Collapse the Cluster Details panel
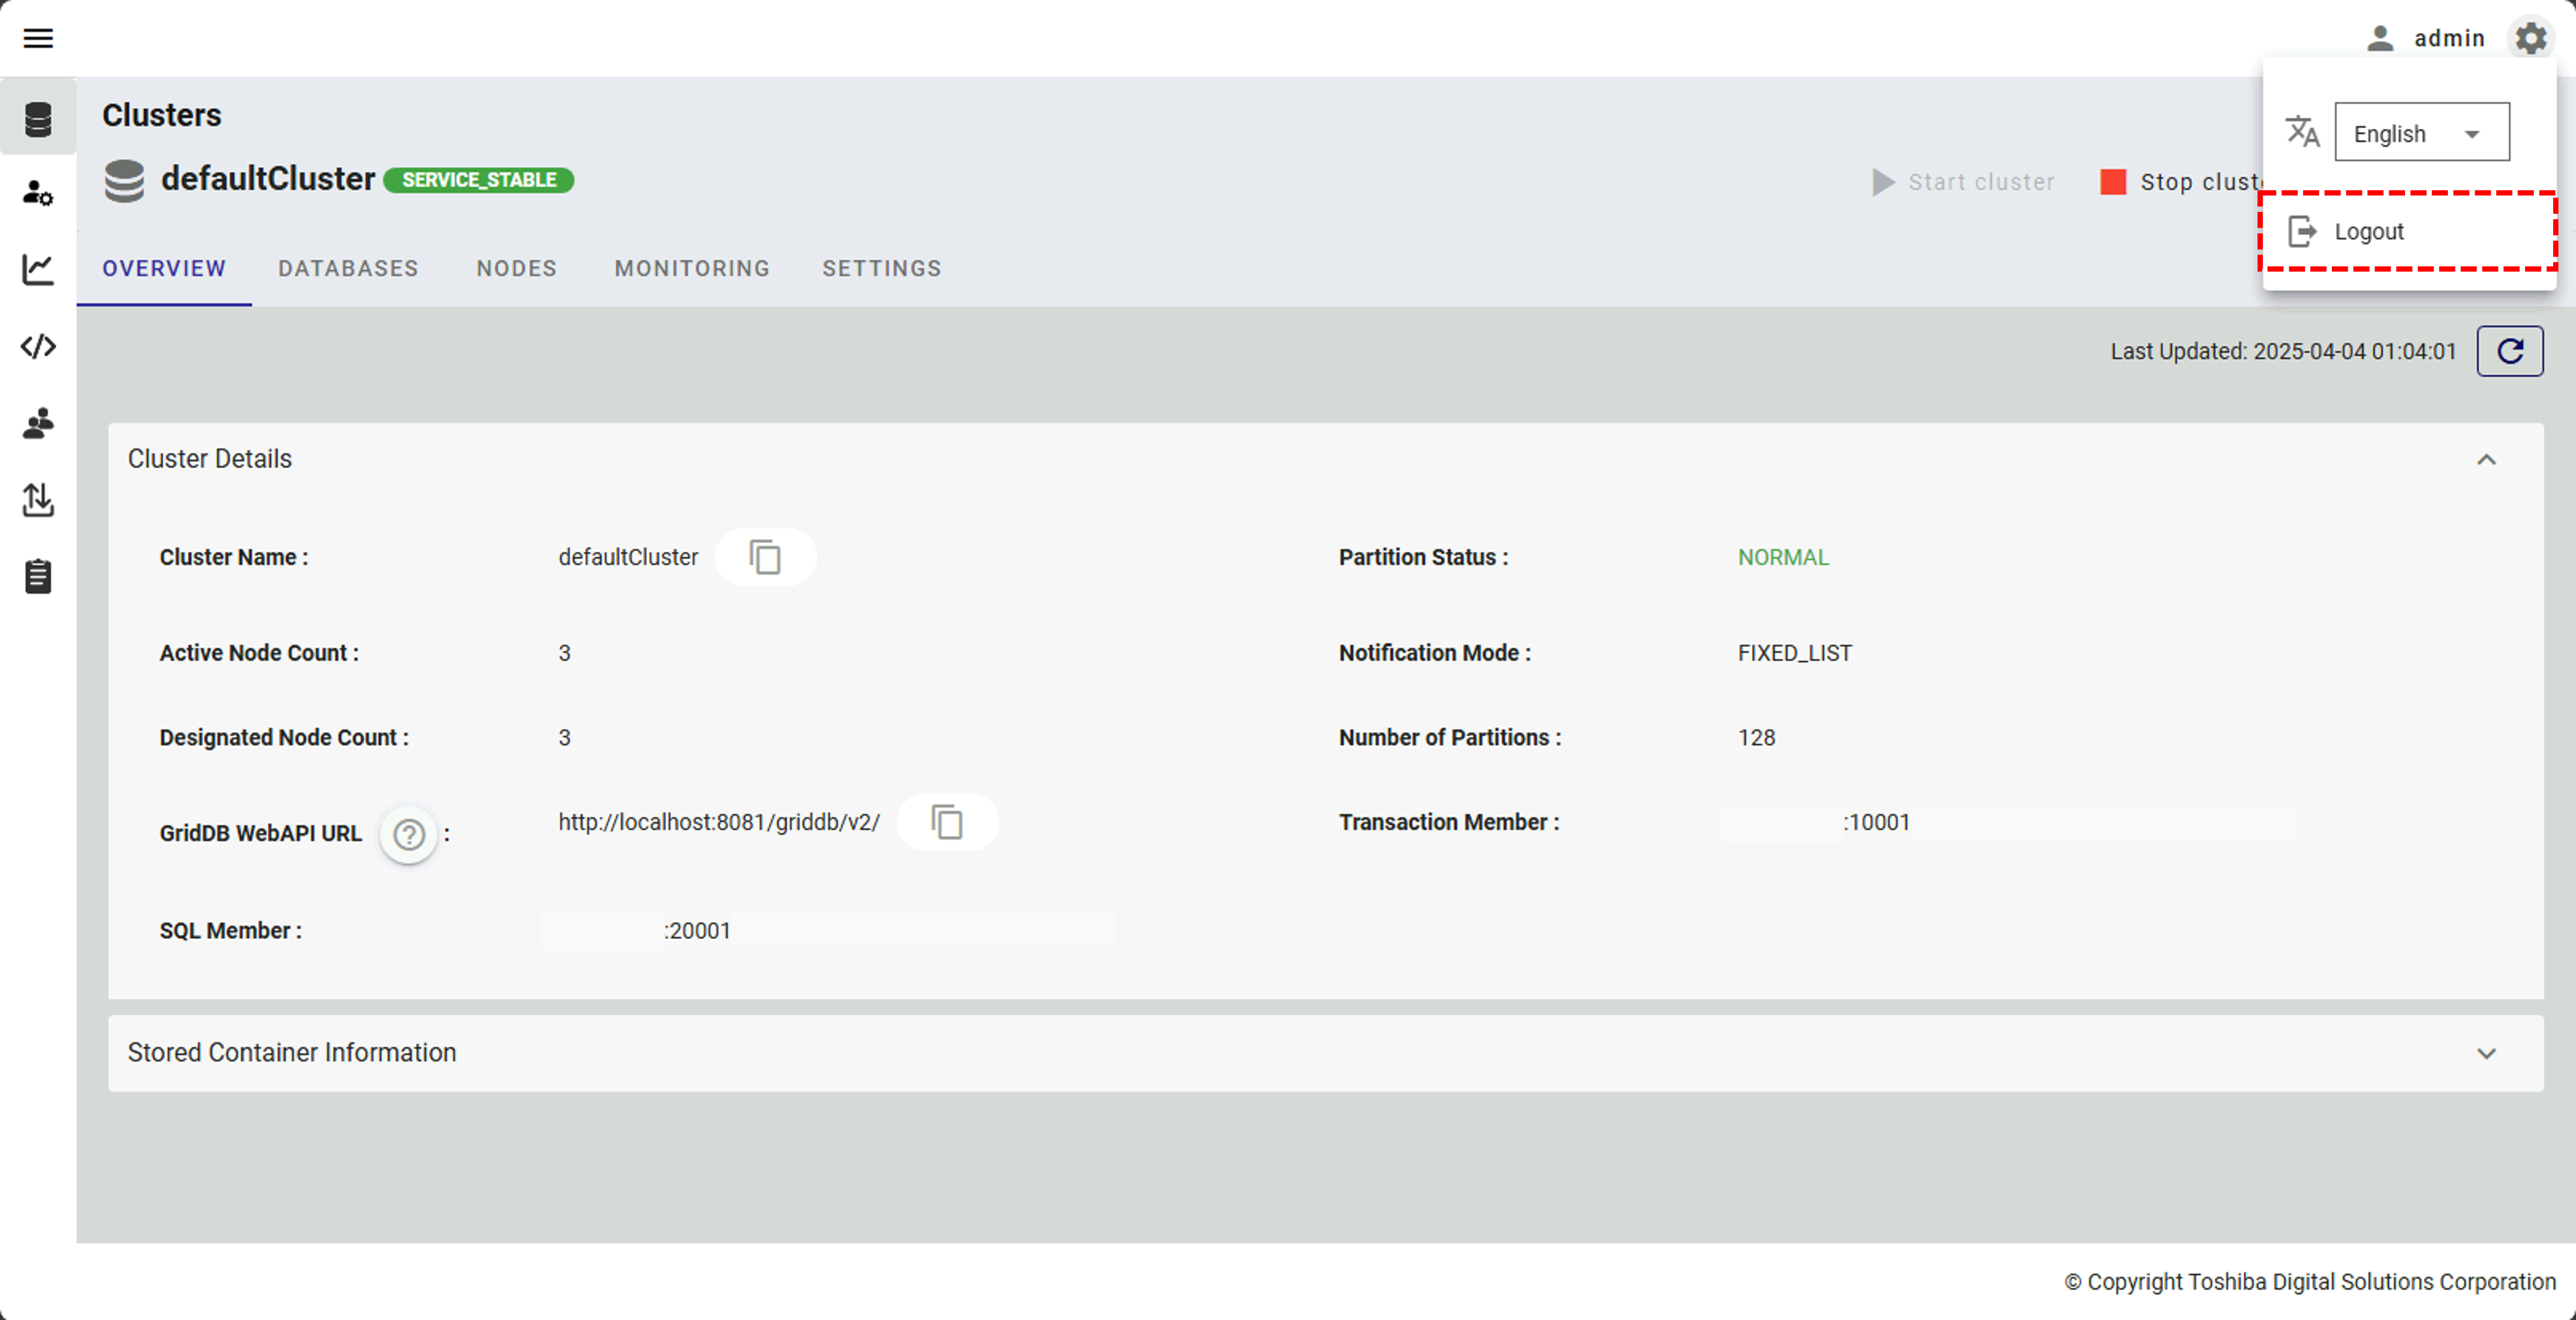Screen dimensions: 2576x1320 [x=2486, y=459]
